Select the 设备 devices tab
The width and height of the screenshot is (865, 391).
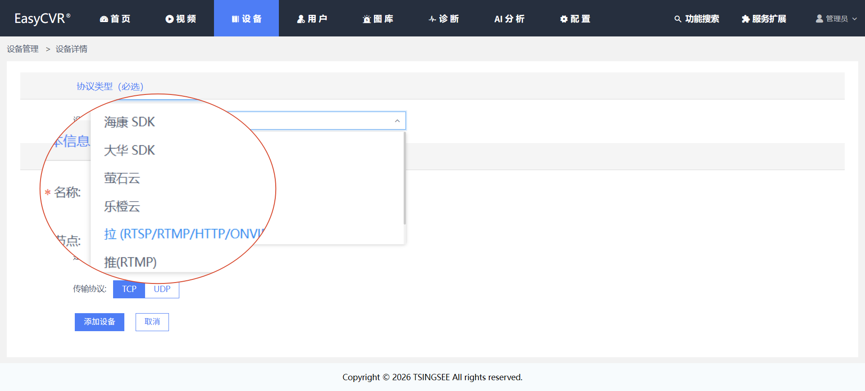pos(246,18)
